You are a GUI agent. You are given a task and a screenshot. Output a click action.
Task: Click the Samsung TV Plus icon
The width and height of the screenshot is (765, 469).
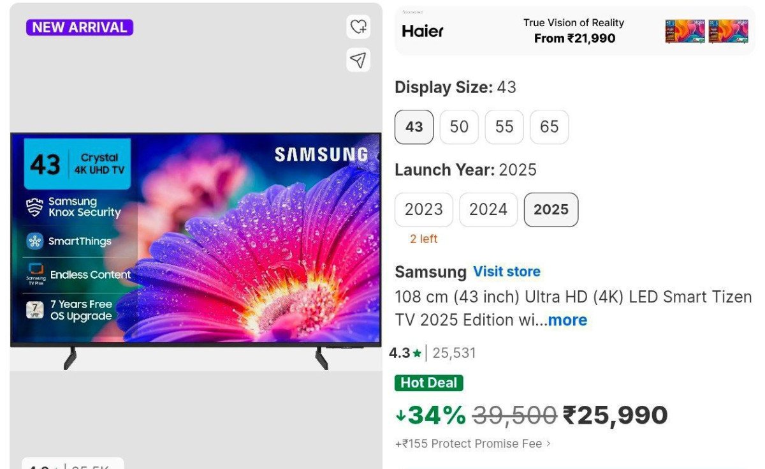35,273
